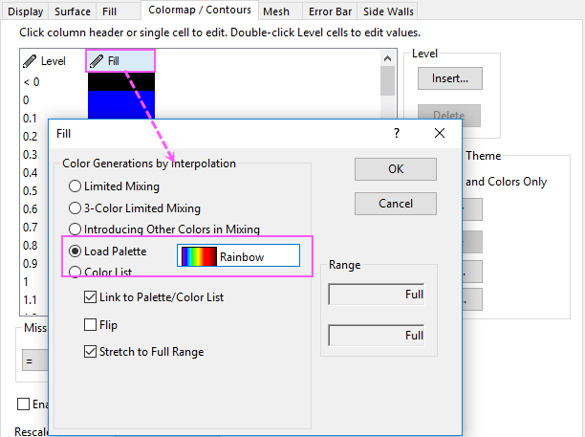Click Cancel in the Fill dialog

396,204
